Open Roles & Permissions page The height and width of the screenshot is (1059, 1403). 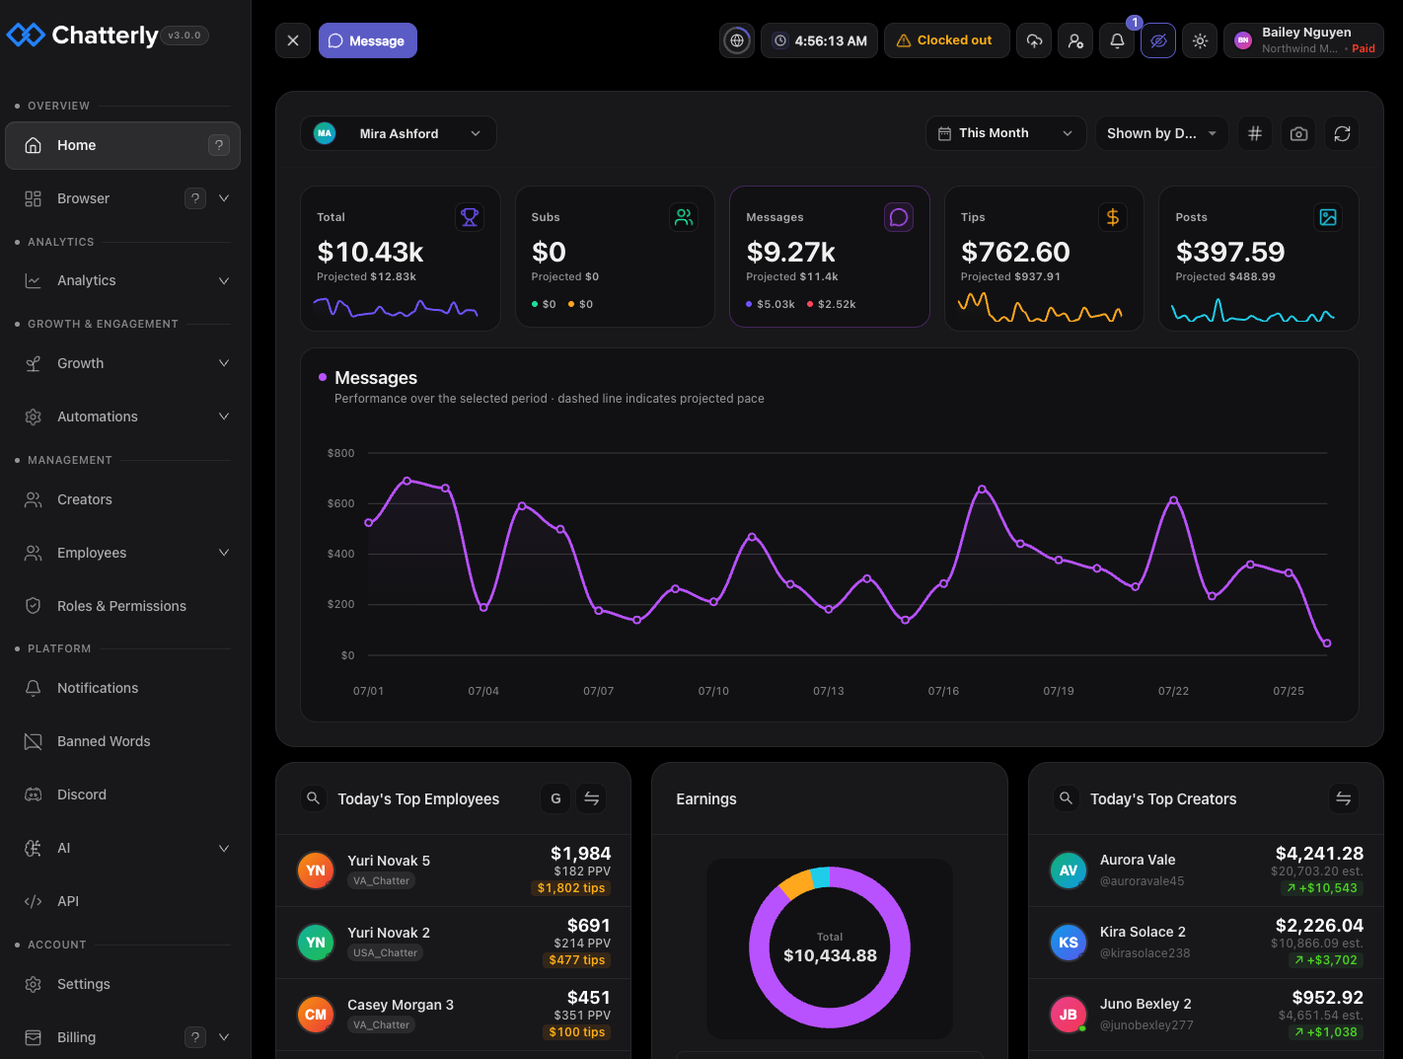click(x=123, y=606)
